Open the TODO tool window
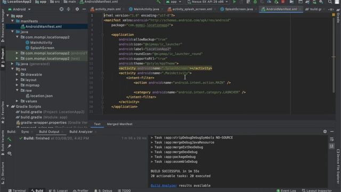This screenshot has height=192, width=341. coord(124,190)
